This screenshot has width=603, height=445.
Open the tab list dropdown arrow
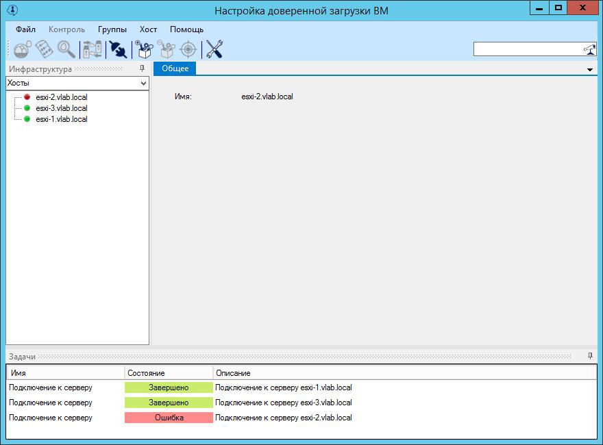590,70
